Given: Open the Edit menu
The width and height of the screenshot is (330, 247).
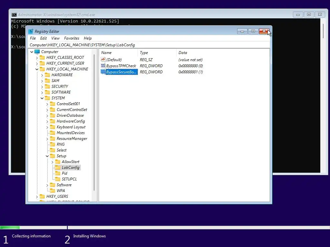Looking at the screenshot, I should click(x=44, y=38).
